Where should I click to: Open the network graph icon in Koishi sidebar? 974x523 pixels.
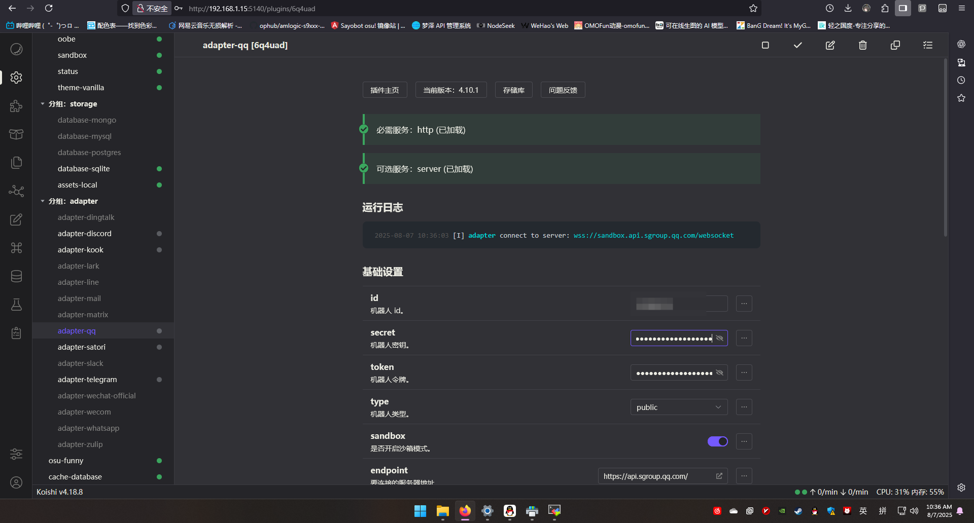[x=16, y=191]
